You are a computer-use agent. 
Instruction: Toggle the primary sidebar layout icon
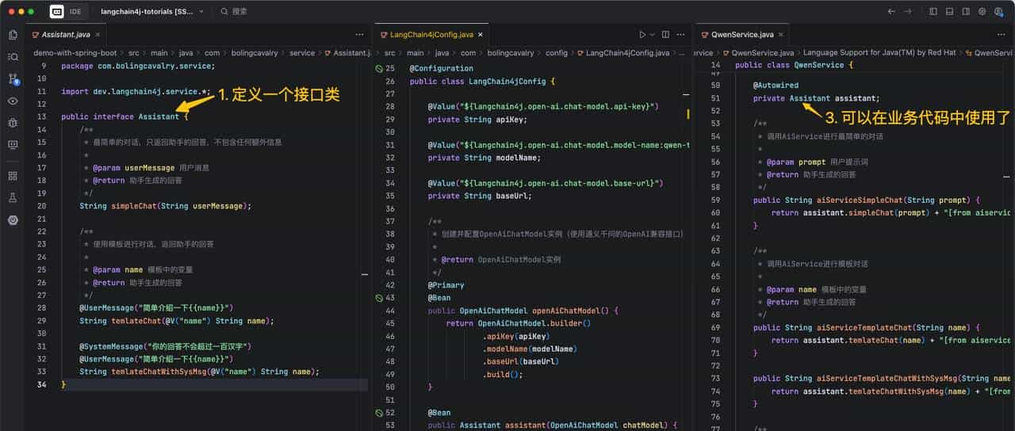tap(933, 11)
